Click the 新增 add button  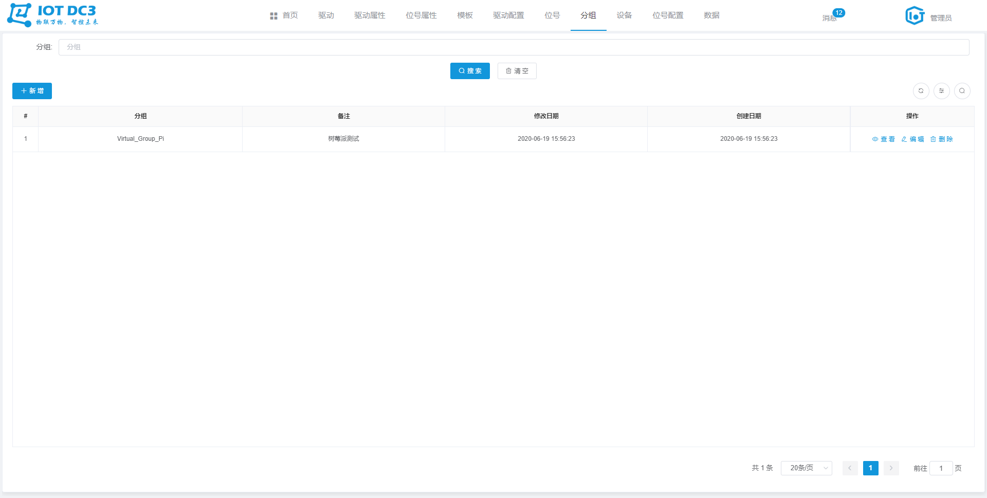click(32, 91)
